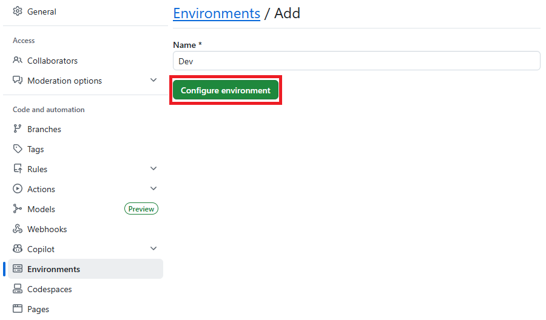Screen dimensions: 546x320
Task: Click the Pages browser icon
Action: [18, 309]
